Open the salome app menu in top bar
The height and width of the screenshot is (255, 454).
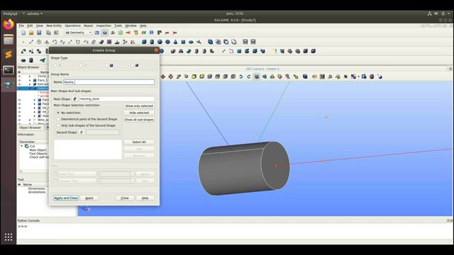click(33, 13)
